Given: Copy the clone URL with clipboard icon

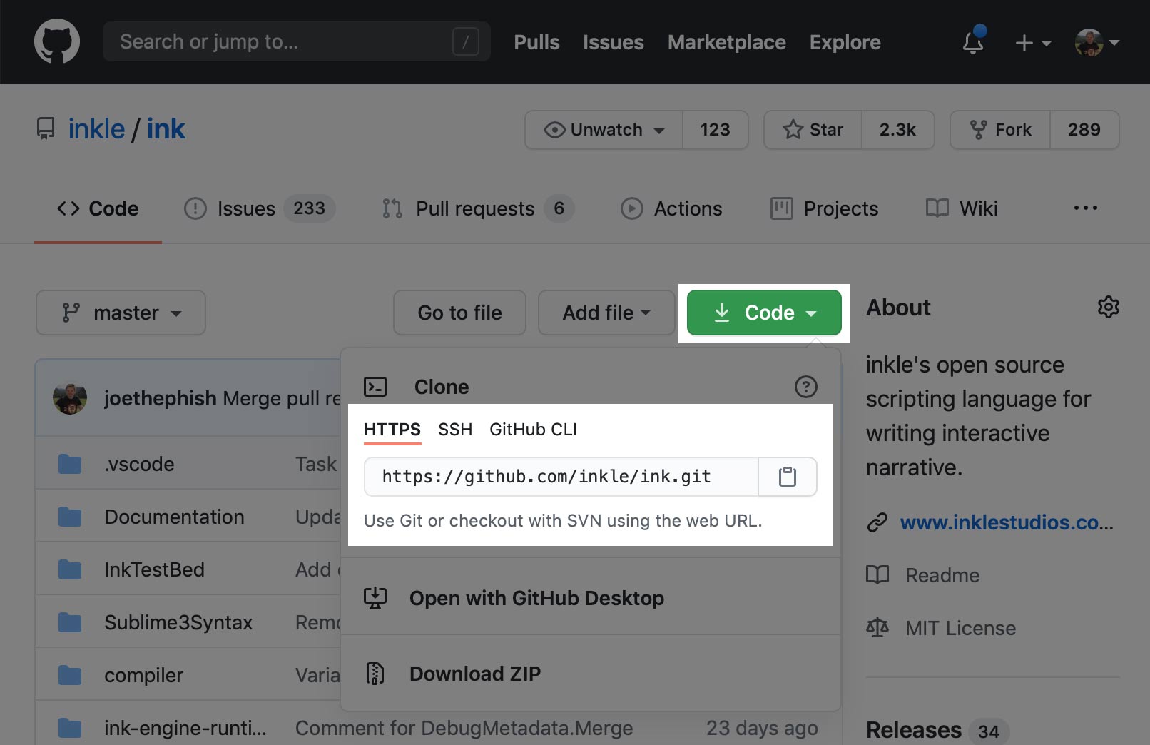Looking at the screenshot, I should click(x=788, y=477).
